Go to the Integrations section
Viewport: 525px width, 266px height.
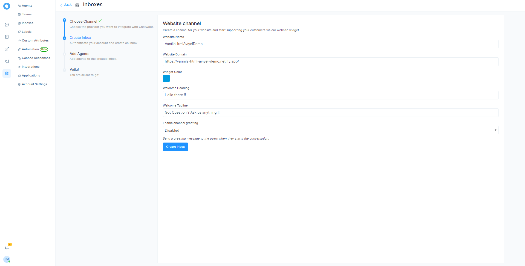[x=31, y=67]
